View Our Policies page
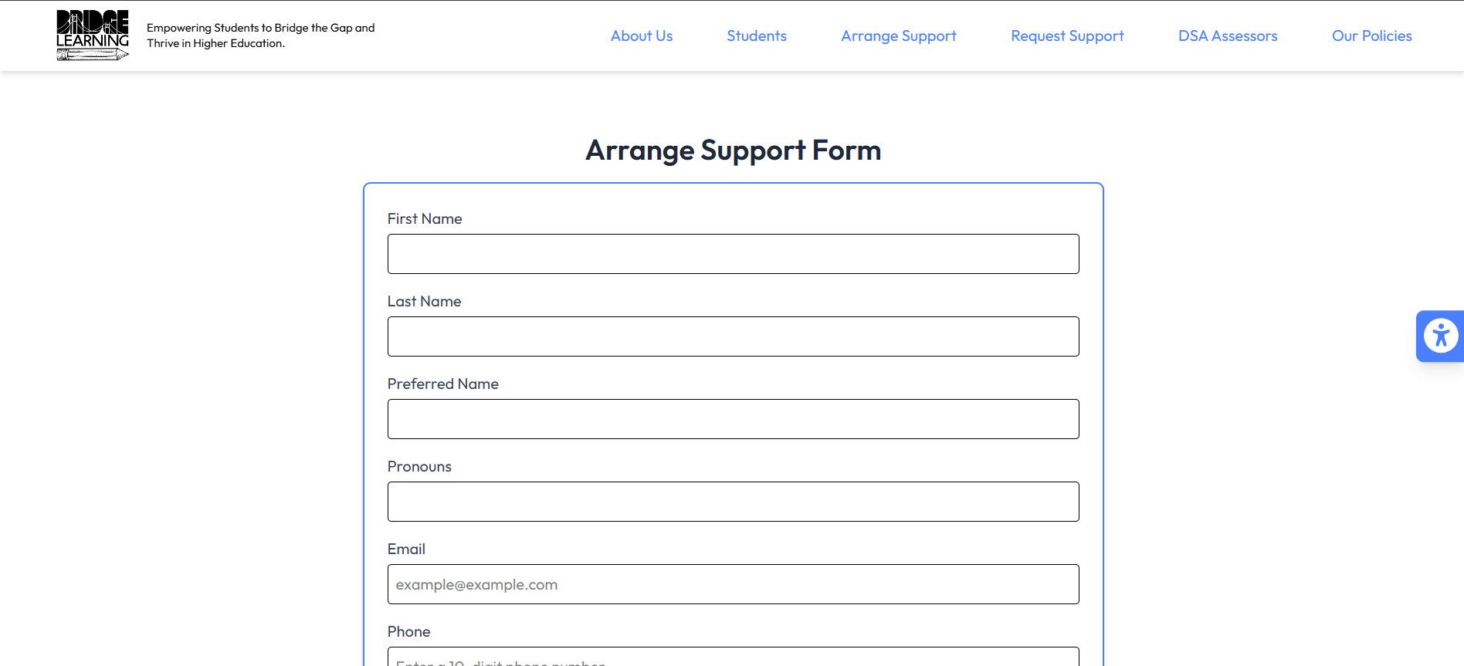This screenshot has height=666, width=1464. (1371, 36)
